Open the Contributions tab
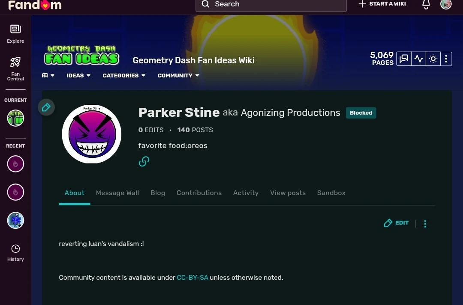 (x=199, y=193)
